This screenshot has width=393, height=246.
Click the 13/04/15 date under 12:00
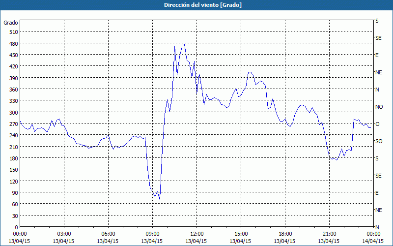point(196,241)
